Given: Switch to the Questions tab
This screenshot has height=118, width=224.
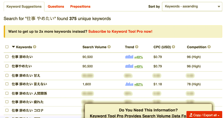Looking at the screenshot, I should click(56, 6).
